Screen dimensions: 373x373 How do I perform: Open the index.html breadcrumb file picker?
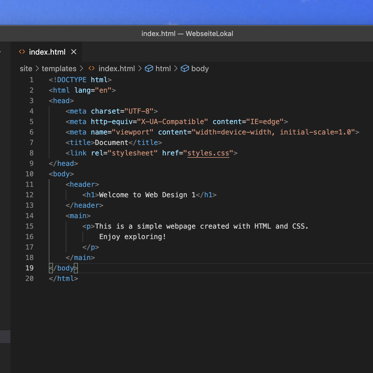pos(116,69)
